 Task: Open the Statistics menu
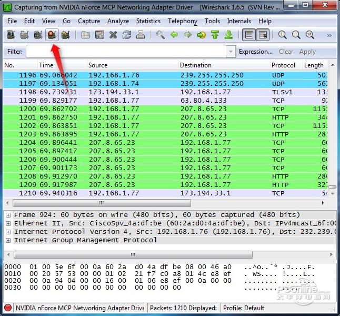[x=148, y=21]
